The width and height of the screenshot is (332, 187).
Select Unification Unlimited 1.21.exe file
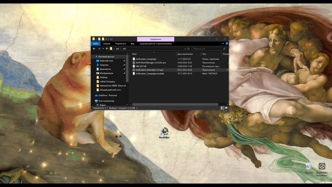tap(149, 70)
